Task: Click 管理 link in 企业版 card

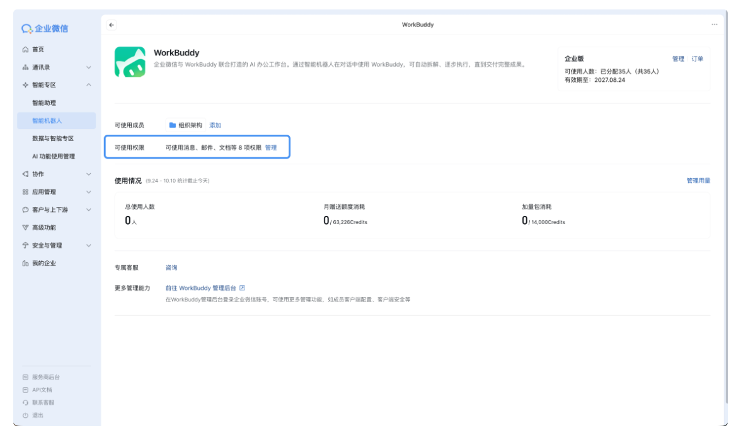Action: pos(678,59)
